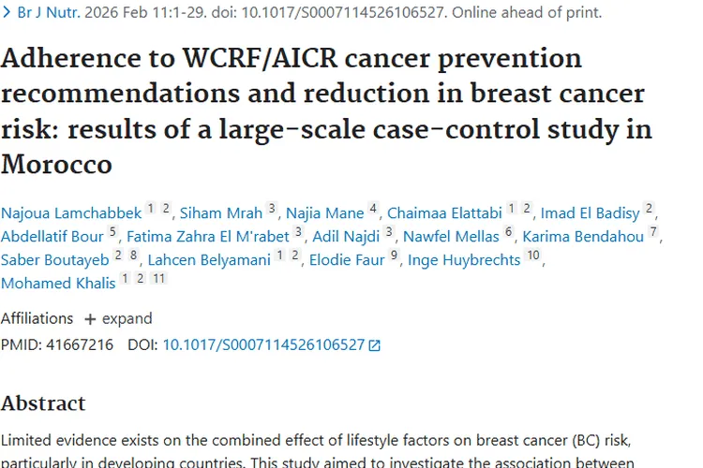Click author Nawfel Mellas

click(451, 237)
